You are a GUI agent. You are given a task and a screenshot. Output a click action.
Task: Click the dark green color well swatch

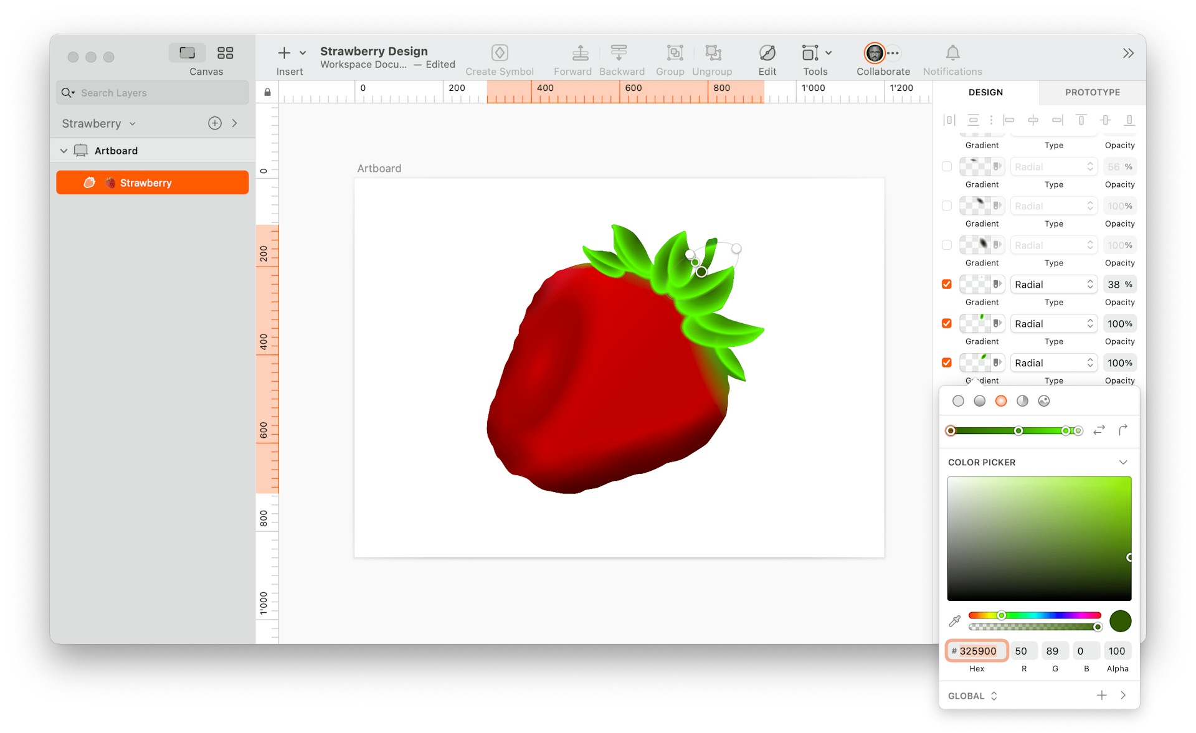(x=1120, y=620)
